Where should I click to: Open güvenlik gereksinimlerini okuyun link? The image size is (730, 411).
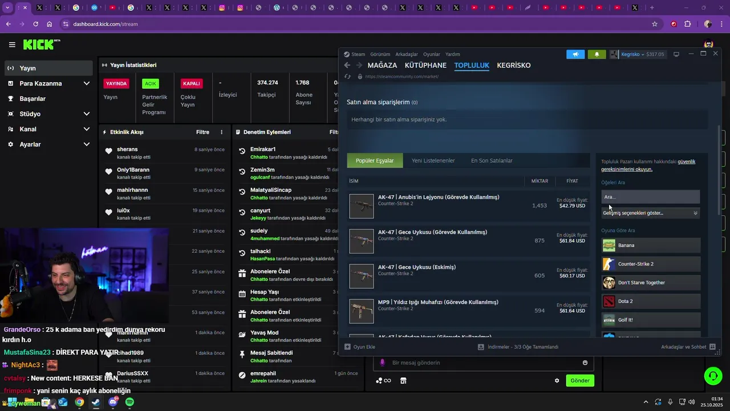click(648, 166)
